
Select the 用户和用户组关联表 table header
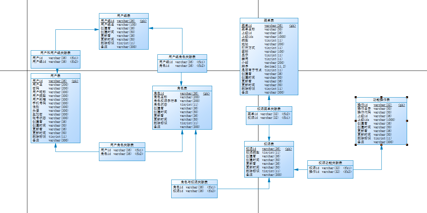pos(55,53)
